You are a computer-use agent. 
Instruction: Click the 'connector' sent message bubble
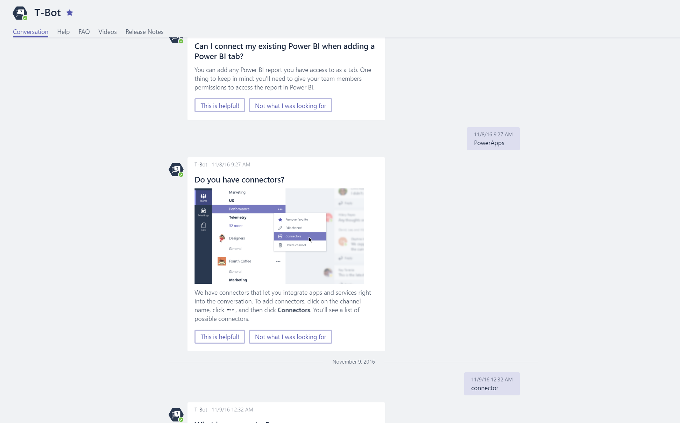tap(491, 384)
